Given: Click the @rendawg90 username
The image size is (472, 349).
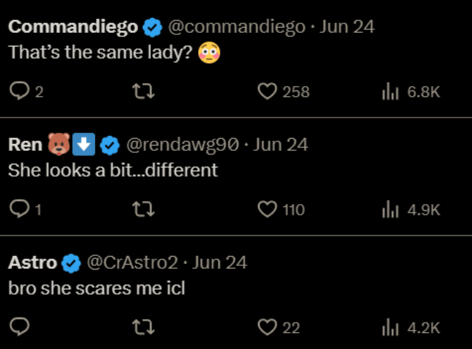Looking at the screenshot, I should click(182, 145).
